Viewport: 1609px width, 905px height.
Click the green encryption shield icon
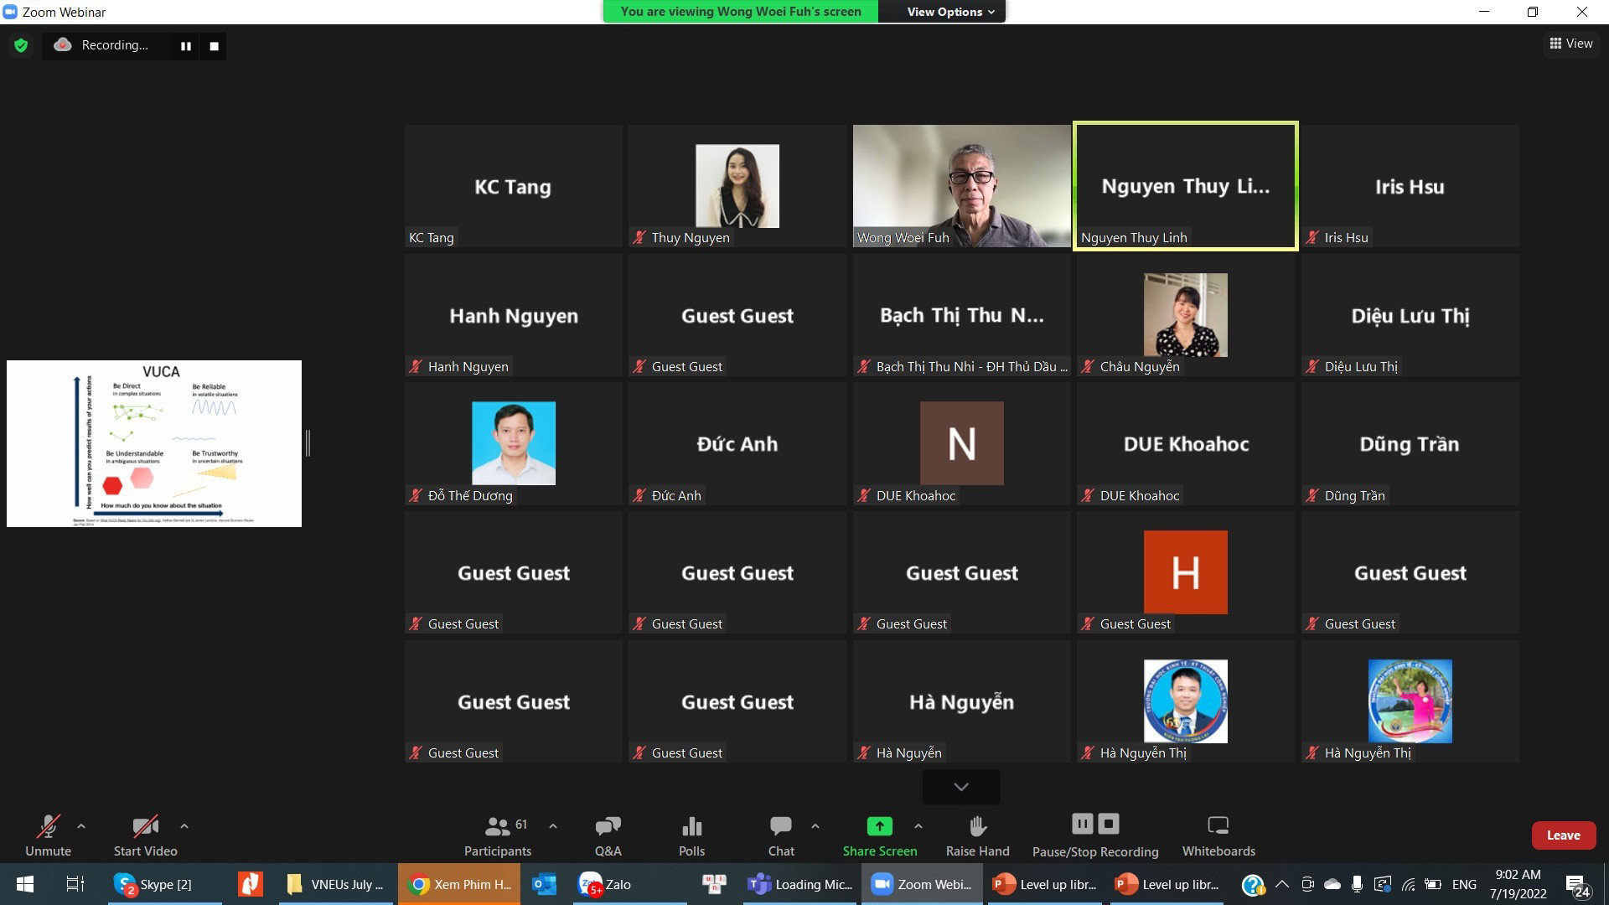coord(21,45)
